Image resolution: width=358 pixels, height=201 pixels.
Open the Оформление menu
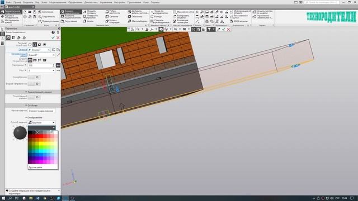coord(76,2)
